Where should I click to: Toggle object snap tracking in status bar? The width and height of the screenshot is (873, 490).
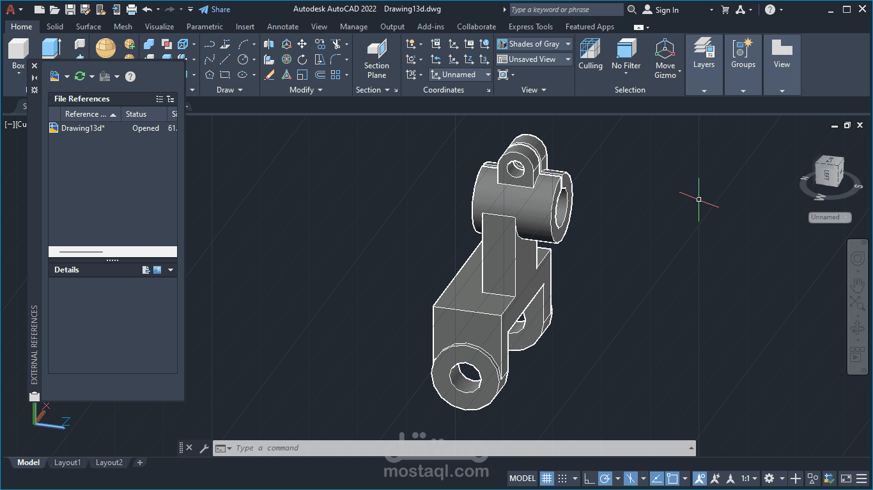(657, 478)
